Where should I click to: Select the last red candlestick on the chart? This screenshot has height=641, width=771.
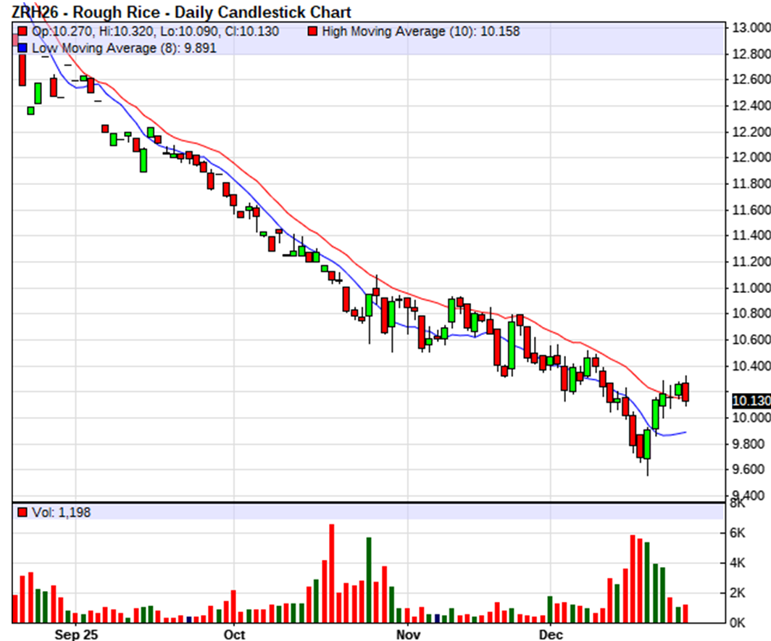tap(685, 392)
